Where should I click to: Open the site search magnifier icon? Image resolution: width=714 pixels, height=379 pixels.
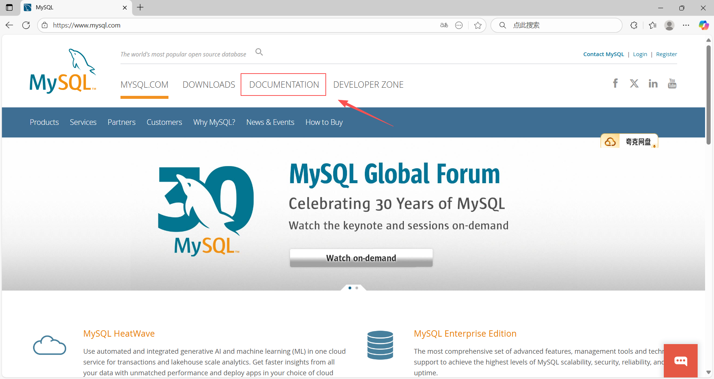tap(259, 52)
